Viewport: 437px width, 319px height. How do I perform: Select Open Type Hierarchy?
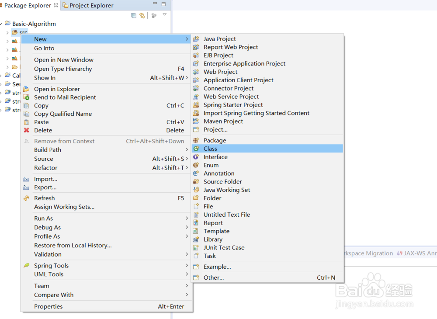tap(106, 69)
